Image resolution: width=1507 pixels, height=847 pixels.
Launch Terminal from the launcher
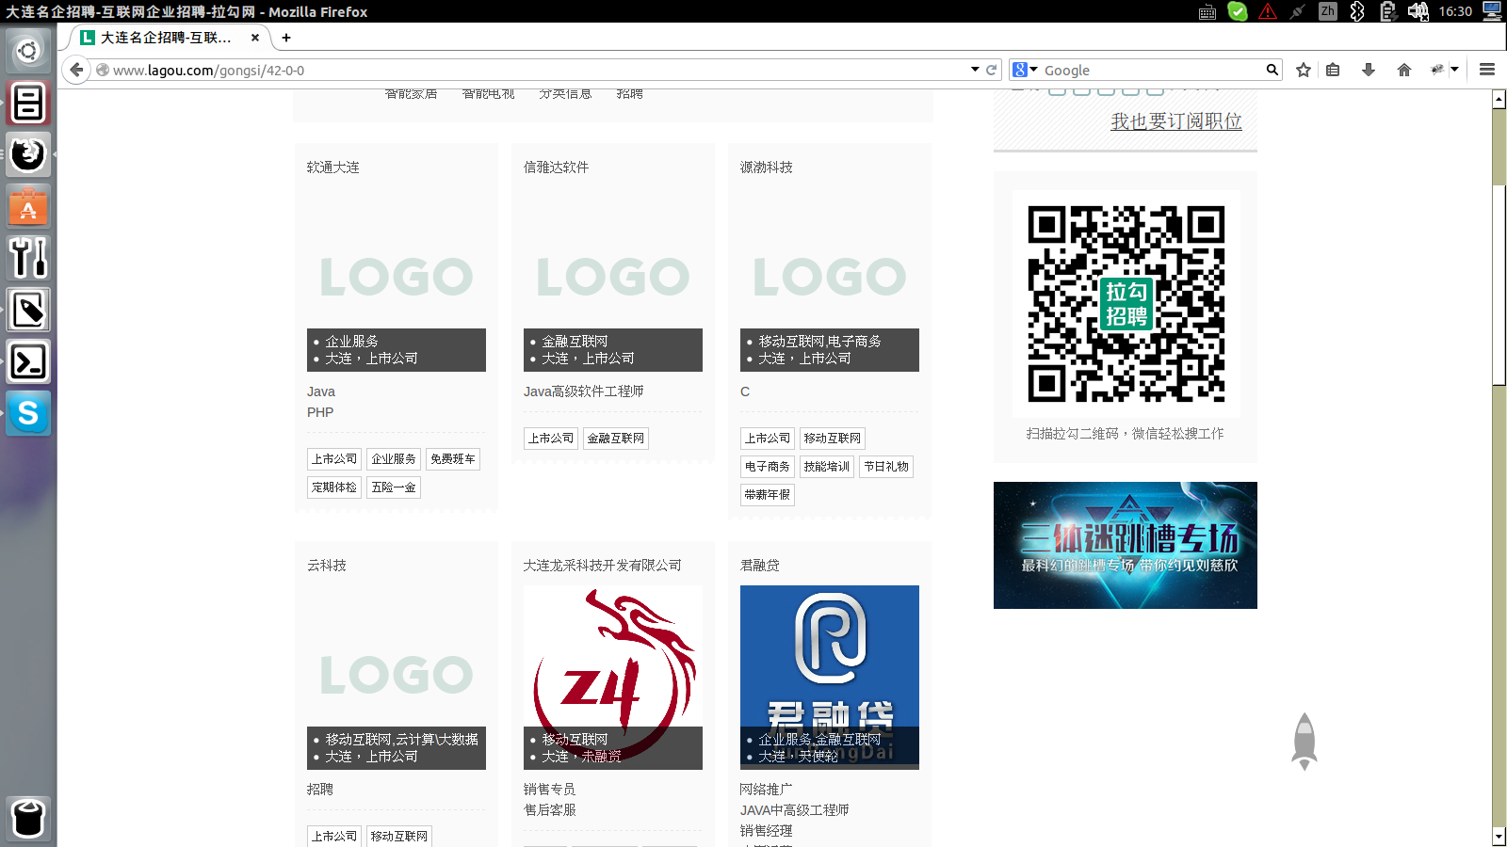click(x=28, y=361)
